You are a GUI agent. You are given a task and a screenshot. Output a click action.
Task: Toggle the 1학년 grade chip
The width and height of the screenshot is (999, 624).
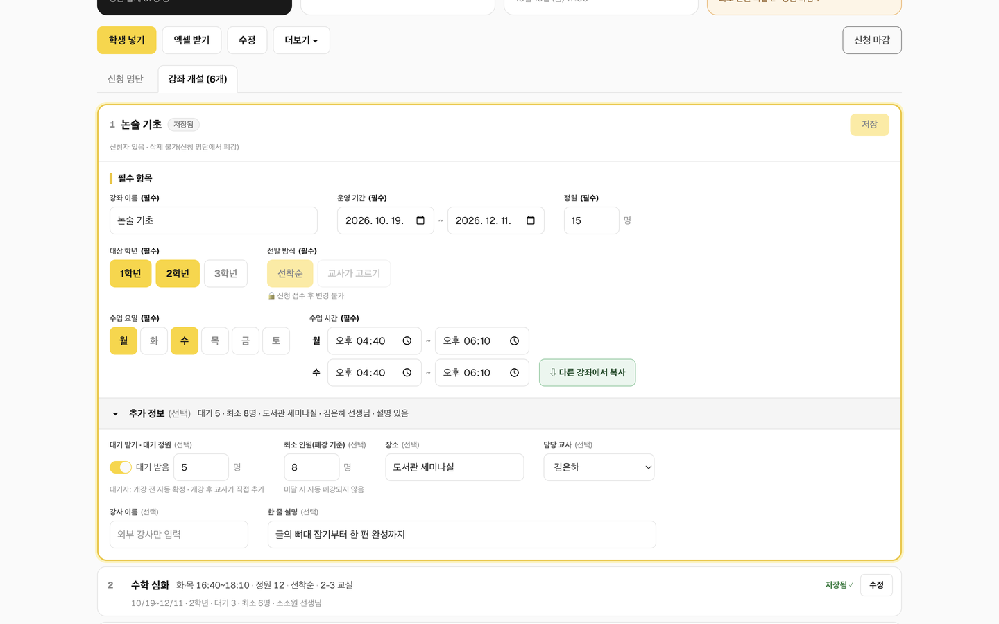pos(130,274)
